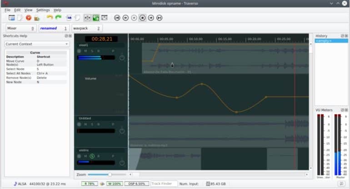Select the renamed sheet tab
Image resolution: width=350 pixels, height=189 pixels.
(53, 29)
